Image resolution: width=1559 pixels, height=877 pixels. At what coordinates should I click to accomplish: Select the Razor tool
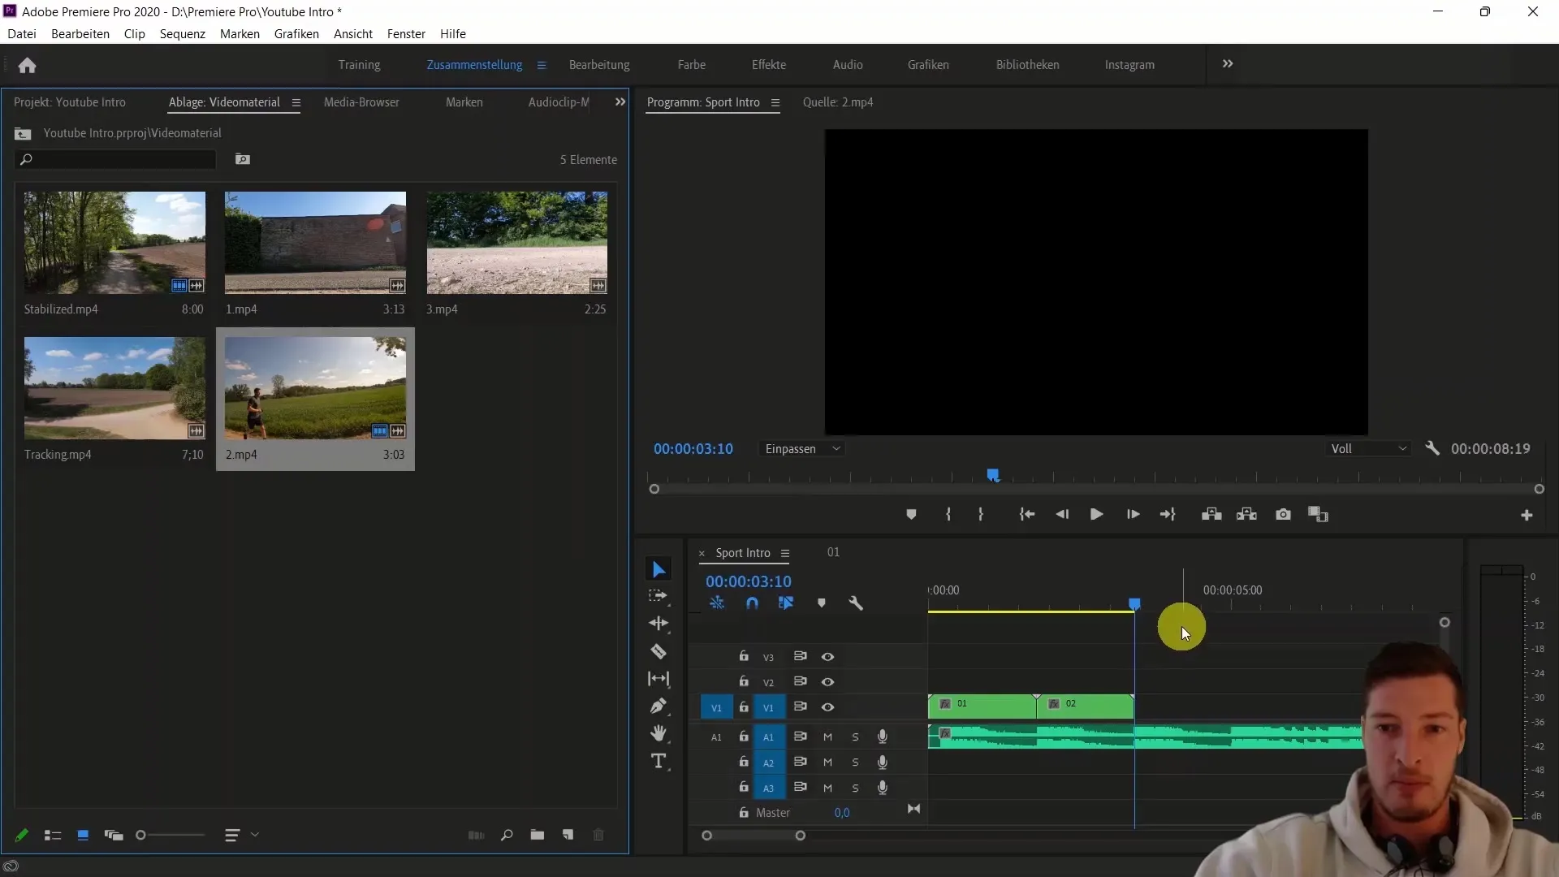pos(659,651)
